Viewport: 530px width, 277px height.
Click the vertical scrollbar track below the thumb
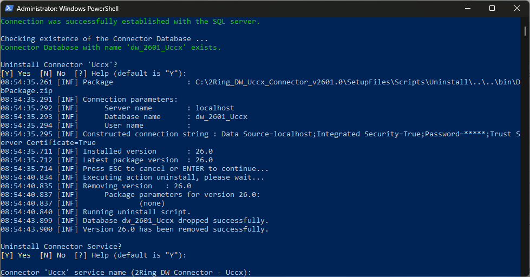click(526, 162)
